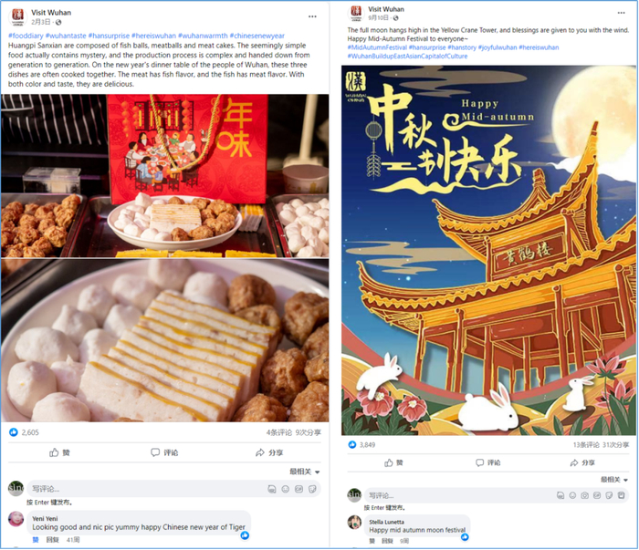Viewport: 639px width, 550px height.
Task: Click the thumbs-up like button on the food post
Action: [59, 452]
